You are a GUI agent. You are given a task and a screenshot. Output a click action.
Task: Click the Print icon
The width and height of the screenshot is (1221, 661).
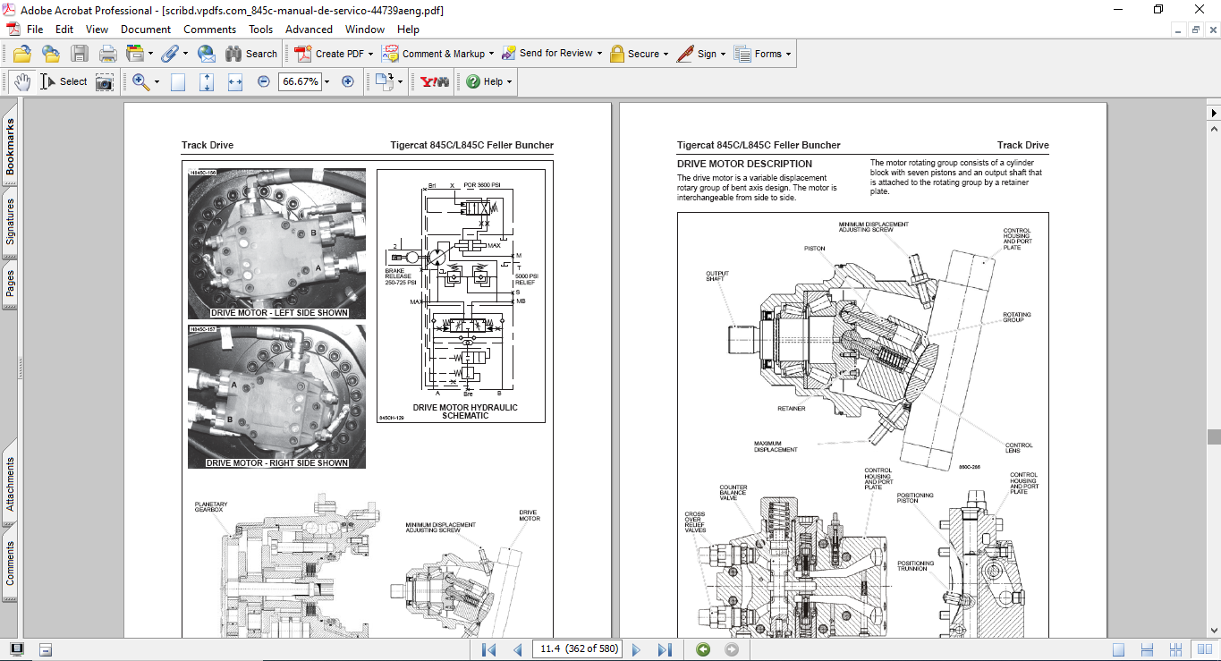(x=107, y=54)
